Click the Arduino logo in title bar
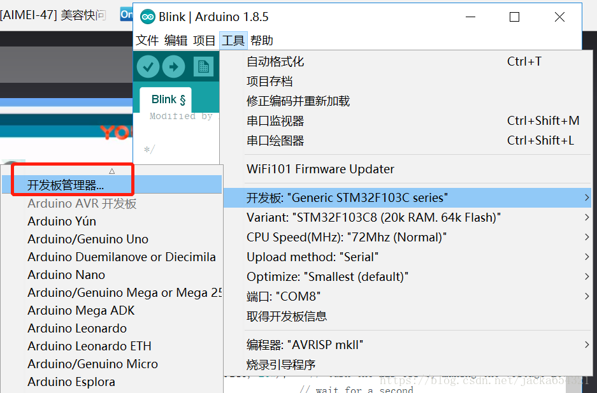The width and height of the screenshot is (597, 393). (x=147, y=17)
